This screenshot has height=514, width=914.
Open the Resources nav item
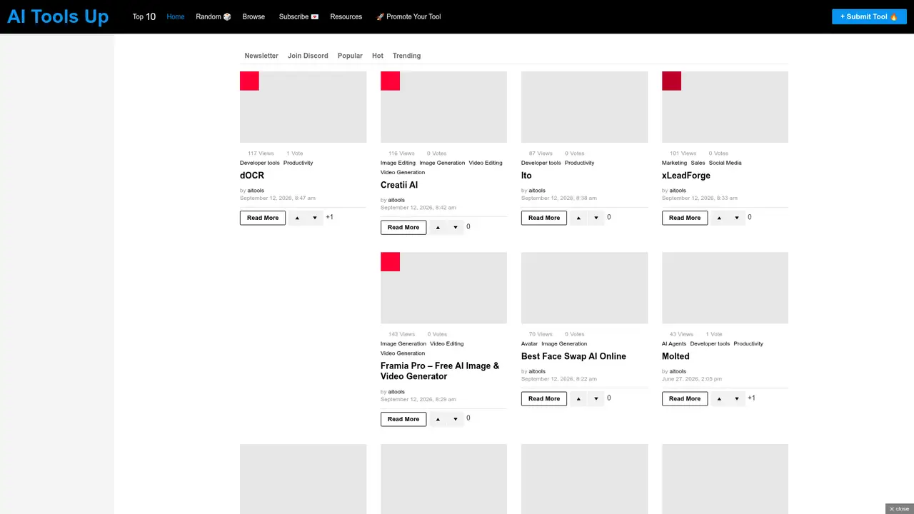pyautogui.click(x=346, y=16)
